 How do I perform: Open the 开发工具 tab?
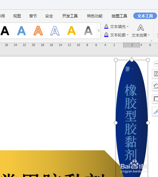pyautogui.click(x=70, y=16)
